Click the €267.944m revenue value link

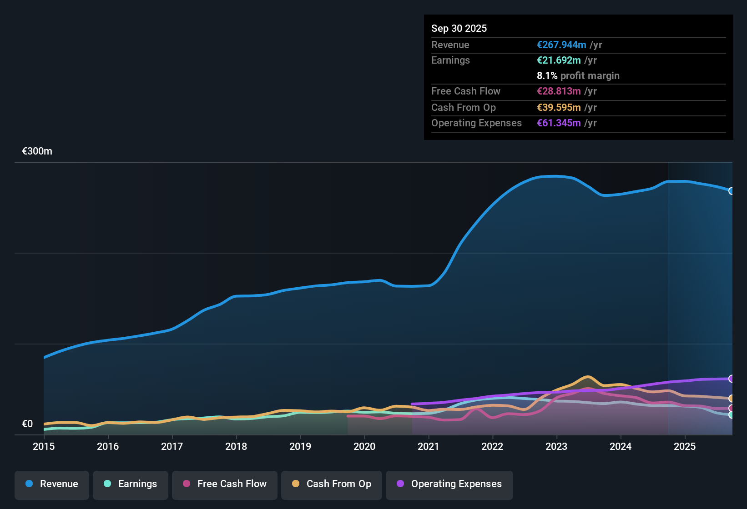click(561, 45)
